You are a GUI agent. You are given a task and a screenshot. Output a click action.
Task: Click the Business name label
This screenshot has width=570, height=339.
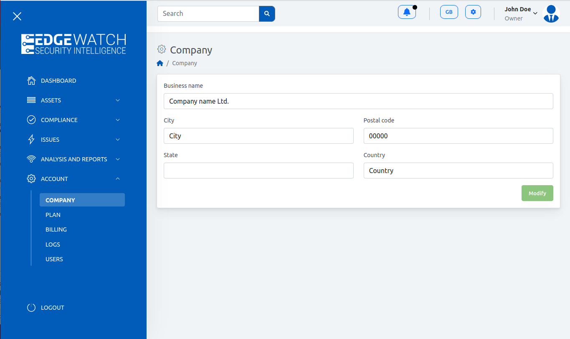183,86
